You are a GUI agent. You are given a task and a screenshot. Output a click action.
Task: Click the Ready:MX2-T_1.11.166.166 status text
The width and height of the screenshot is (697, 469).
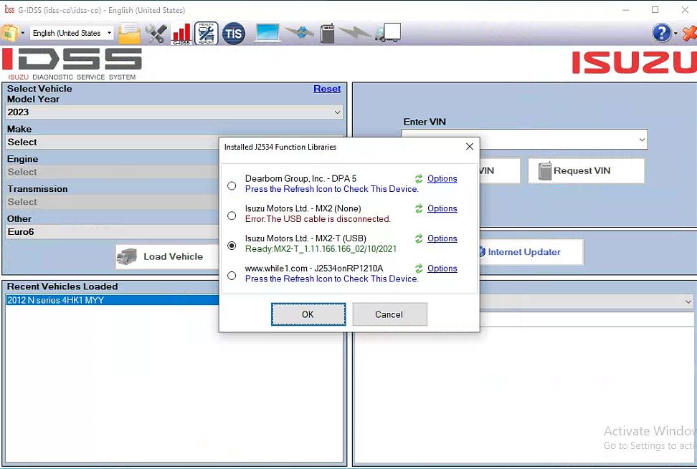(x=321, y=249)
